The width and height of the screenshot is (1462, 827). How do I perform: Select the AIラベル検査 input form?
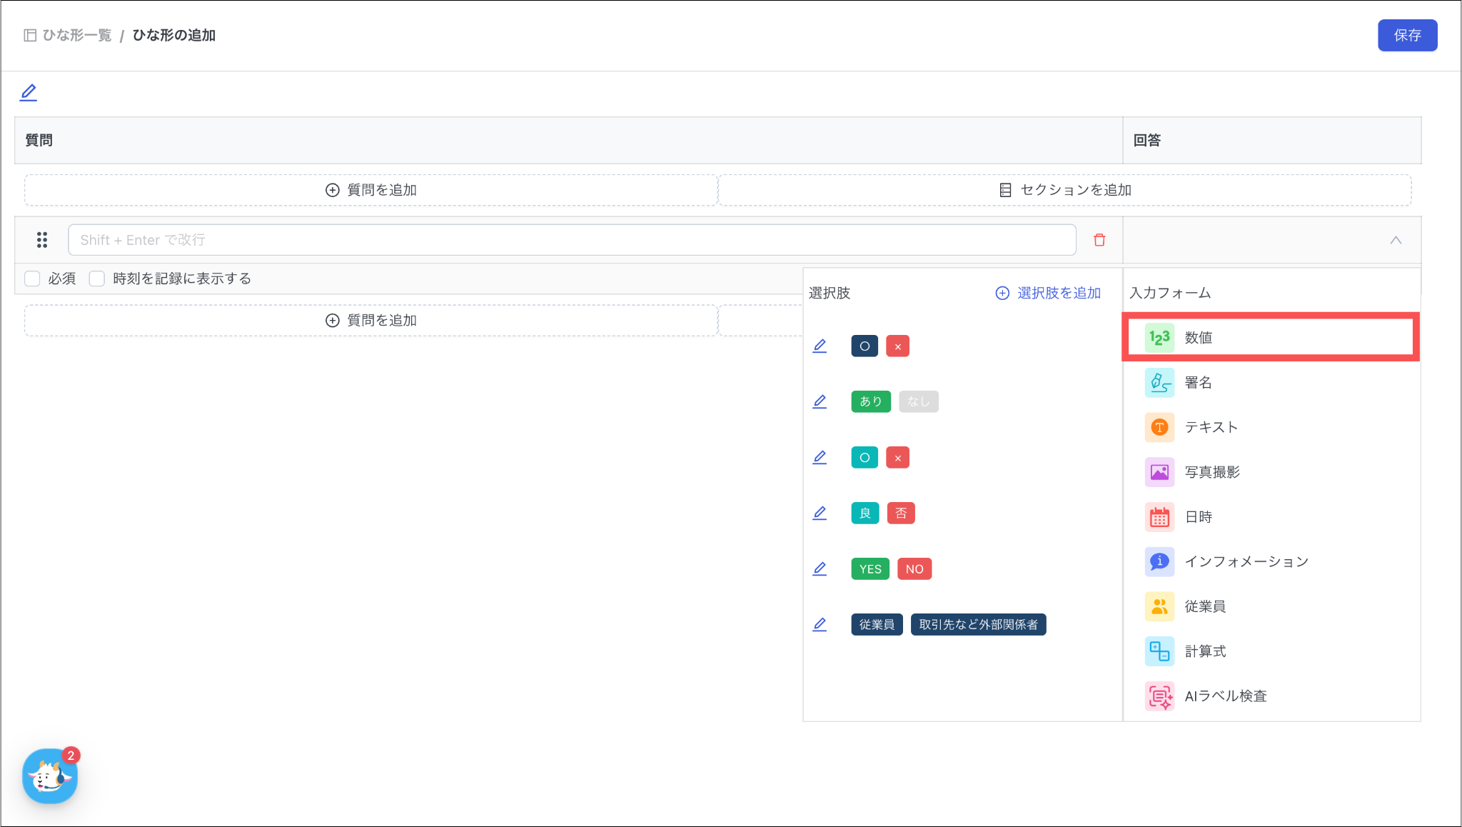coord(1225,696)
